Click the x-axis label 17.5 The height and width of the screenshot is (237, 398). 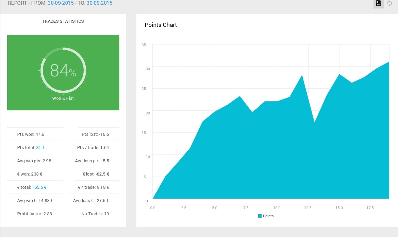click(x=370, y=208)
